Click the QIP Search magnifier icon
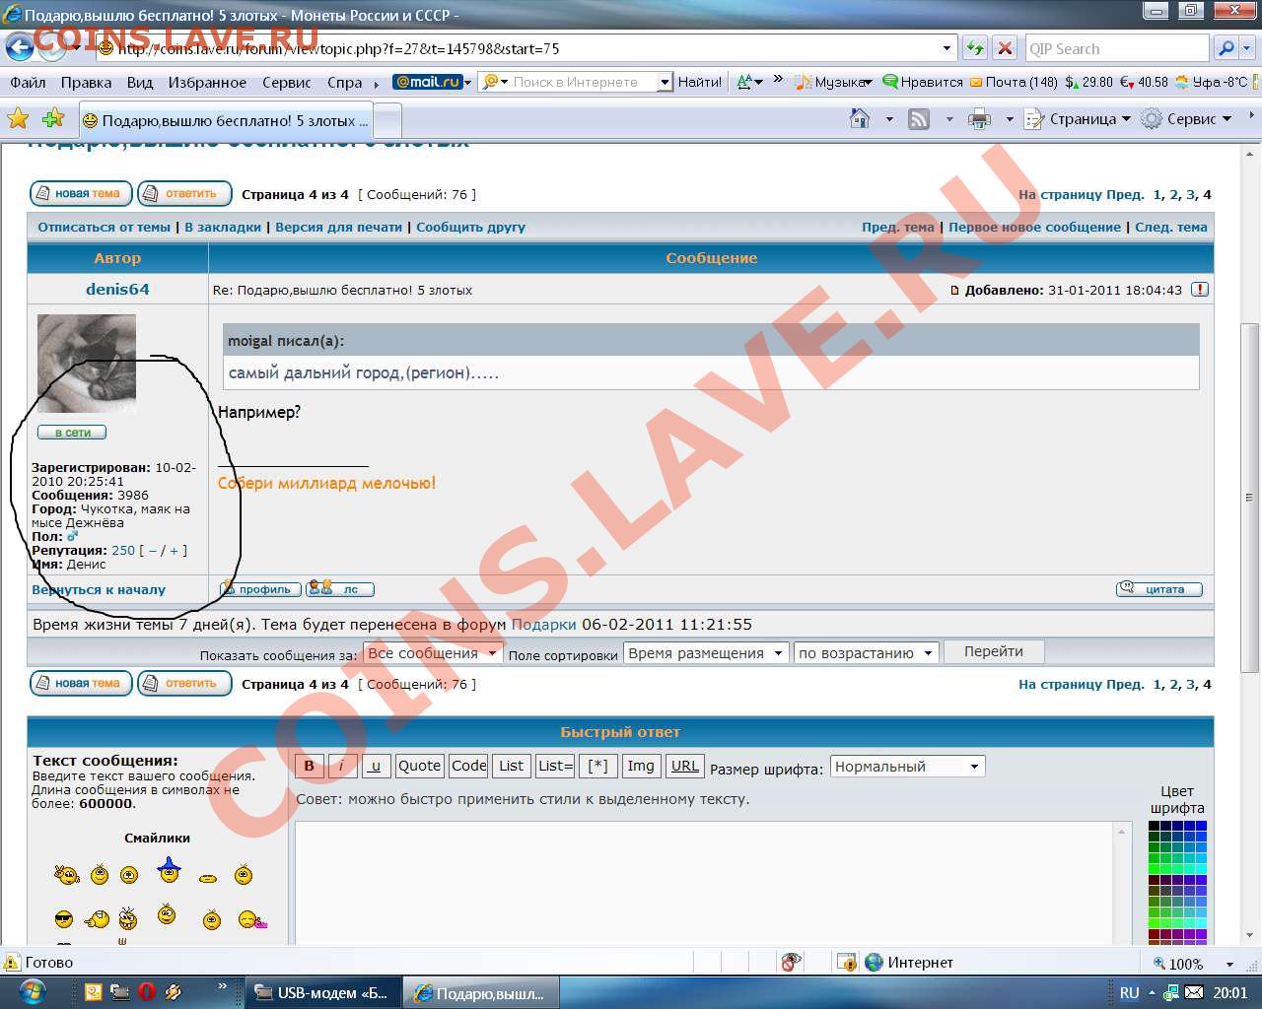The image size is (1262, 1009). [1226, 47]
